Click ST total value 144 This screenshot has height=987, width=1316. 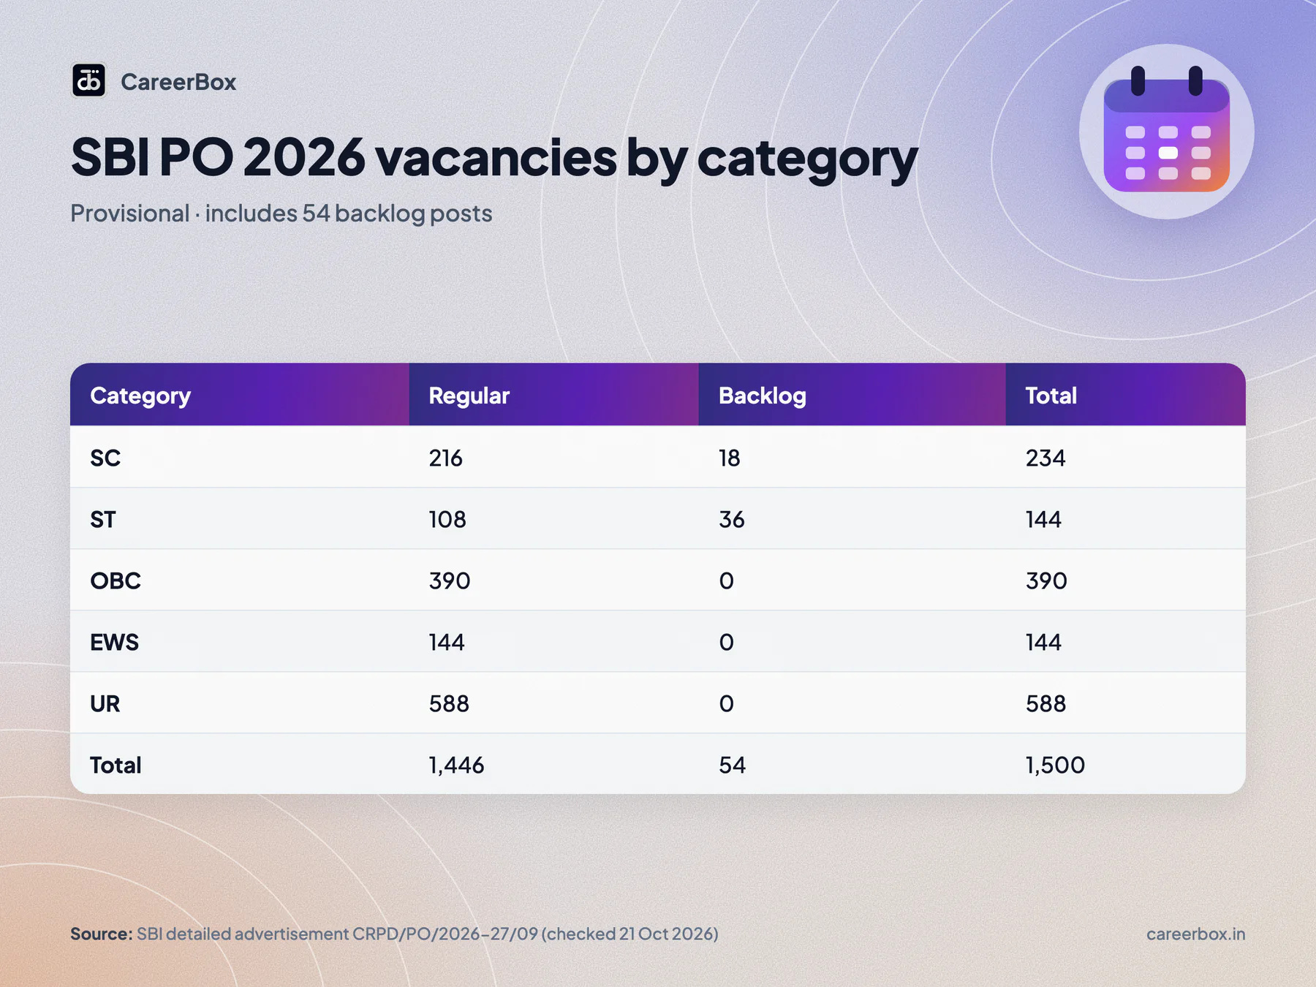tap(1043, 519)
